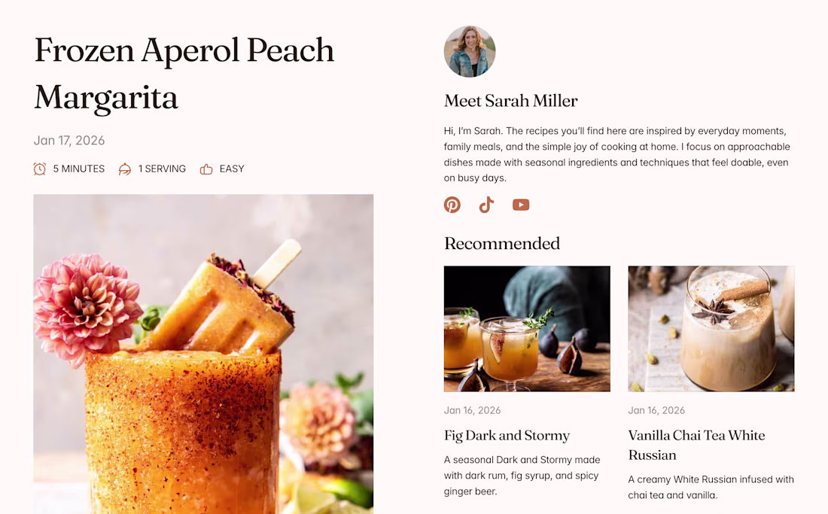Open the Vanilla Chai White Russian photo
828x514 pixels.
tap(711, 329)
